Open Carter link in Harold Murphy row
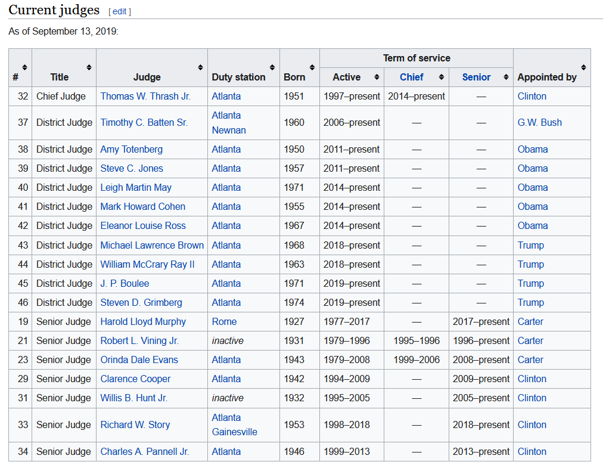 [x=530, y=322]
